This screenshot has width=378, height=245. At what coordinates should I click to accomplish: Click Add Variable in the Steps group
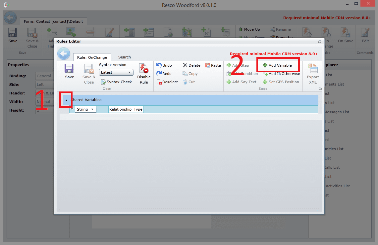(x=278, y=65)
